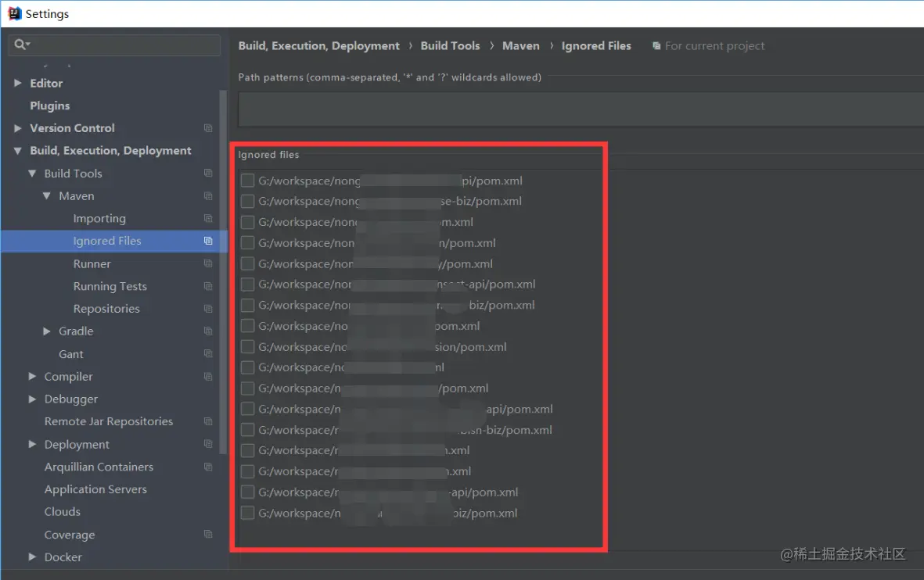Click project-level icon beside Repositories
Viewport: 924px width, 580px height.
[x=208, y=309]
